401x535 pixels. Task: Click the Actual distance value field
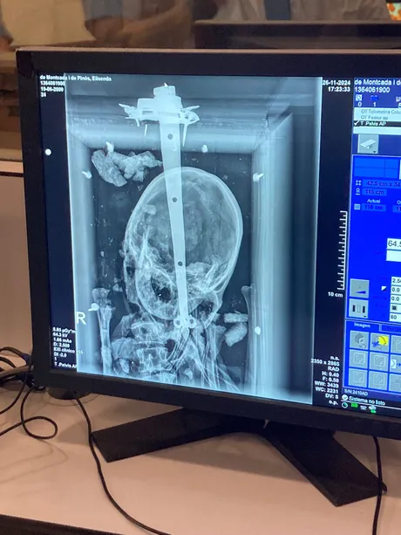373,208
